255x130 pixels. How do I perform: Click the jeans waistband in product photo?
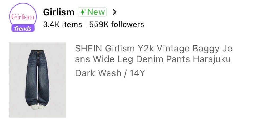point(37,52)
